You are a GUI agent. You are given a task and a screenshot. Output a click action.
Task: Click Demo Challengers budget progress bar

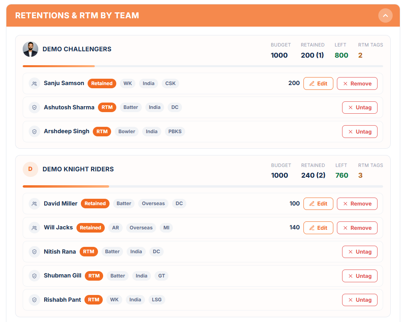point(203,66)
